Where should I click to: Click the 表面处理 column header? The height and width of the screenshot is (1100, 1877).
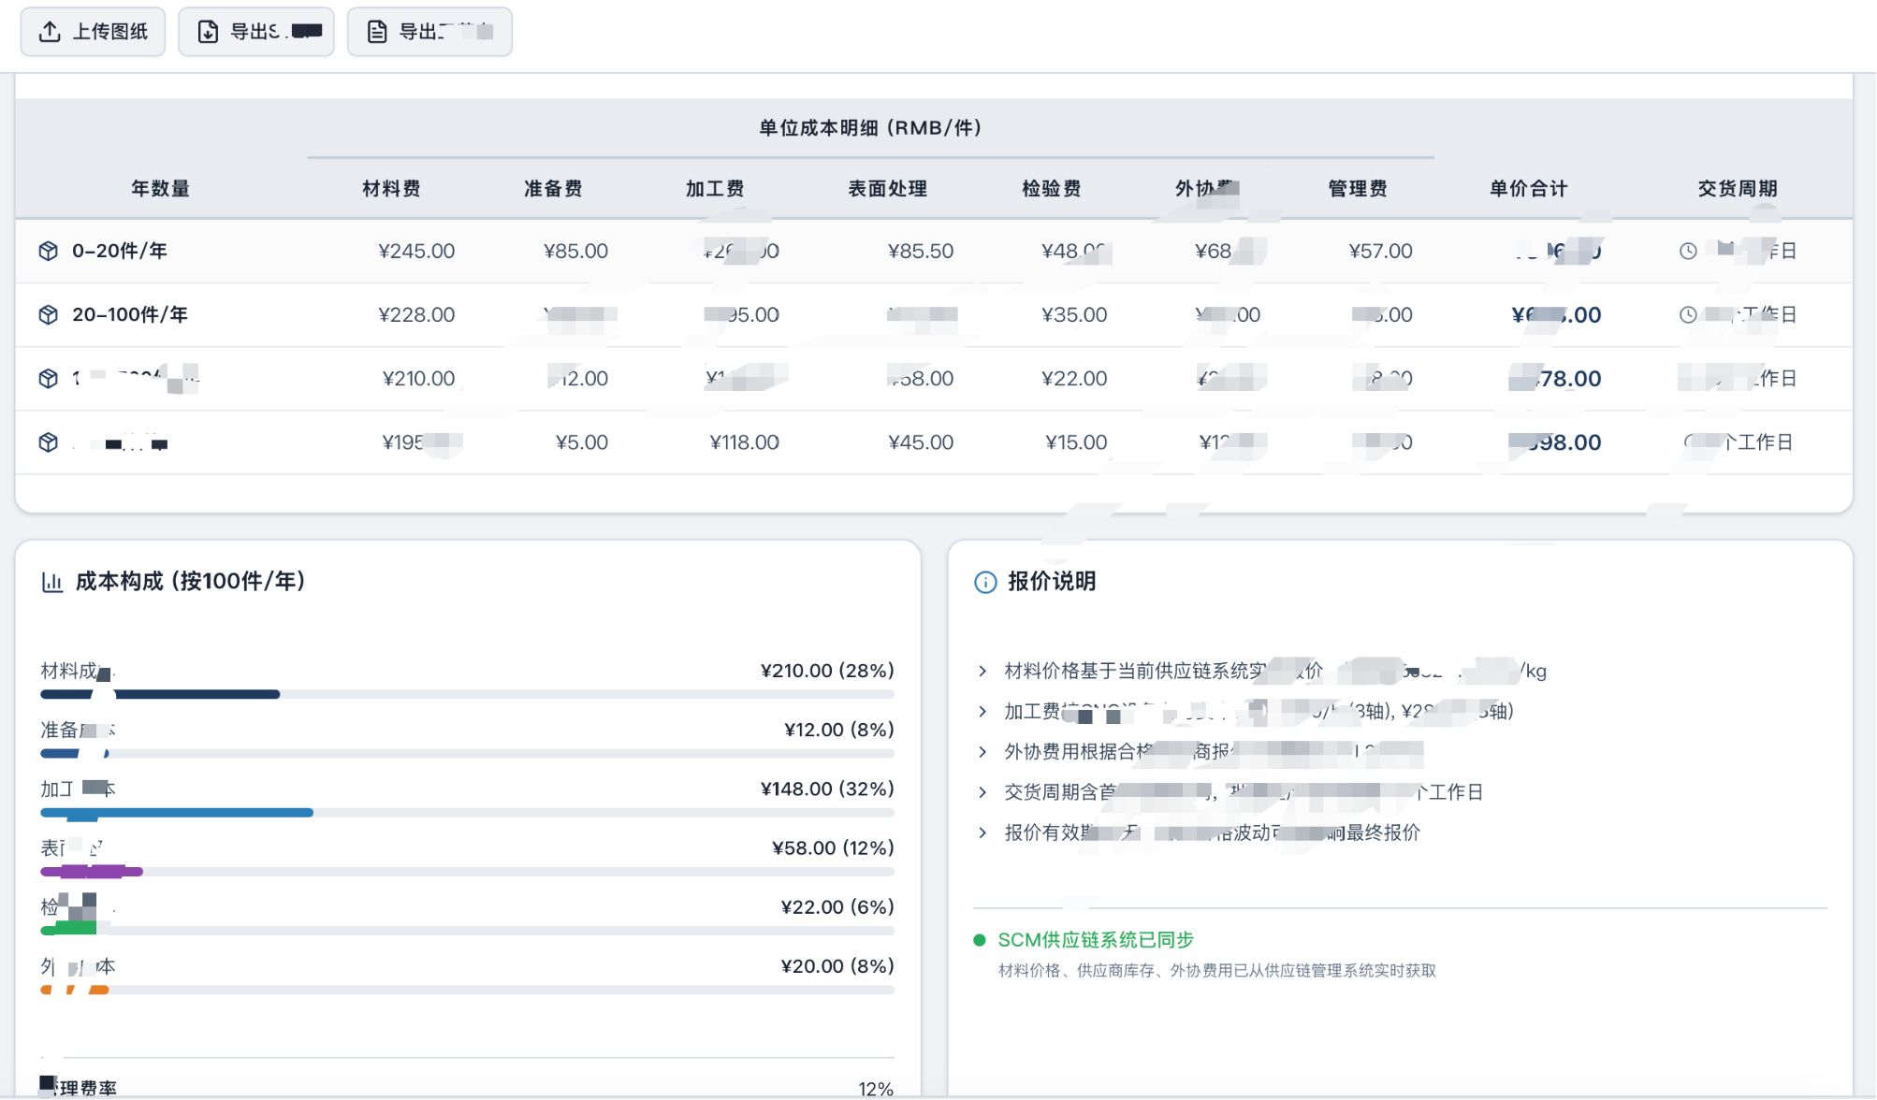point(887,188)
